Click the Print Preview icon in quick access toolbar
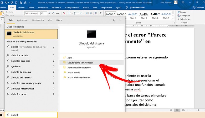205x118 pixels. [21, 2]
